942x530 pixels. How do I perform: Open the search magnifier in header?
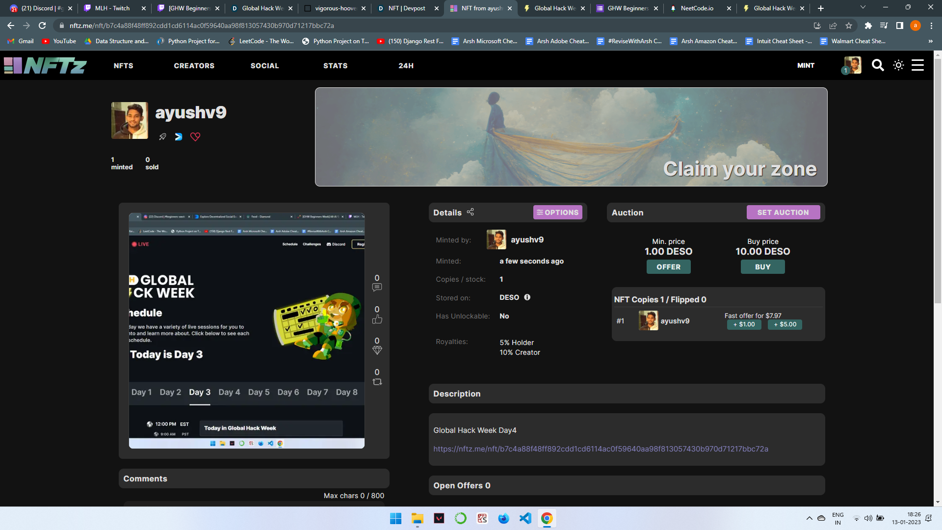click(878, 65)
